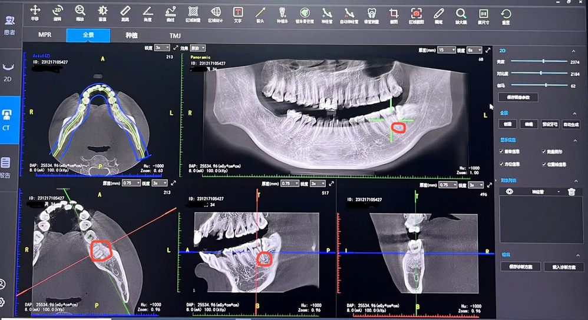The height and width of the screenshot is (320, 588).
Task: Open the Report (报告) sidebar section
Action: [x=6, y=167]
